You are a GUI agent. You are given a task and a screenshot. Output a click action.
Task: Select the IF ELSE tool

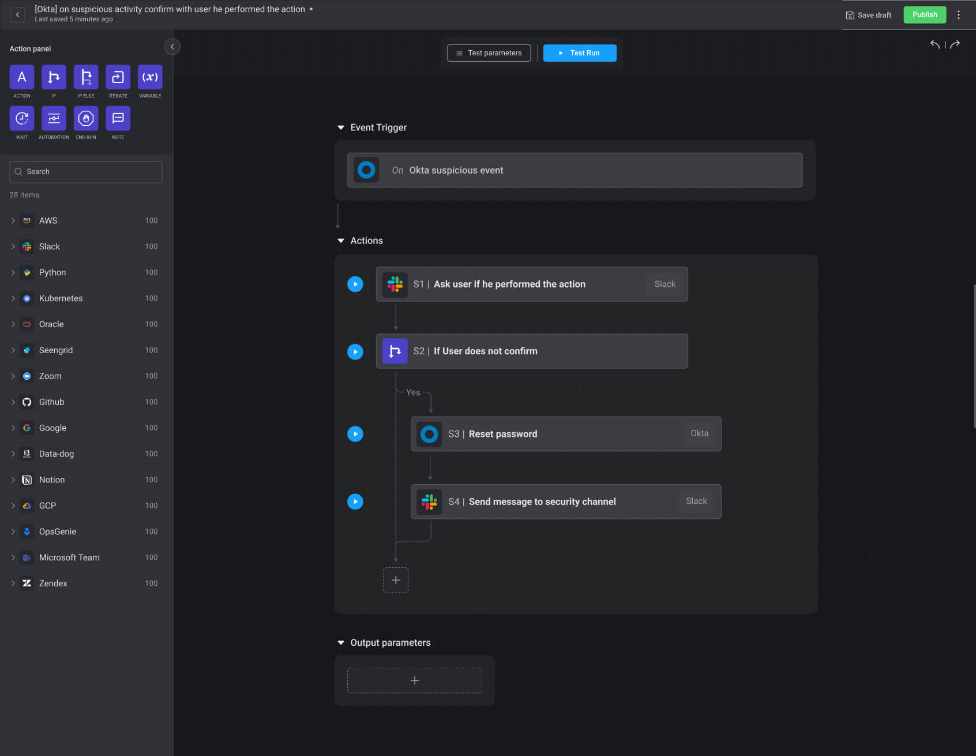(85, 77)
